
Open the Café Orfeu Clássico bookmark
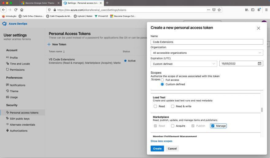point(31,16)
